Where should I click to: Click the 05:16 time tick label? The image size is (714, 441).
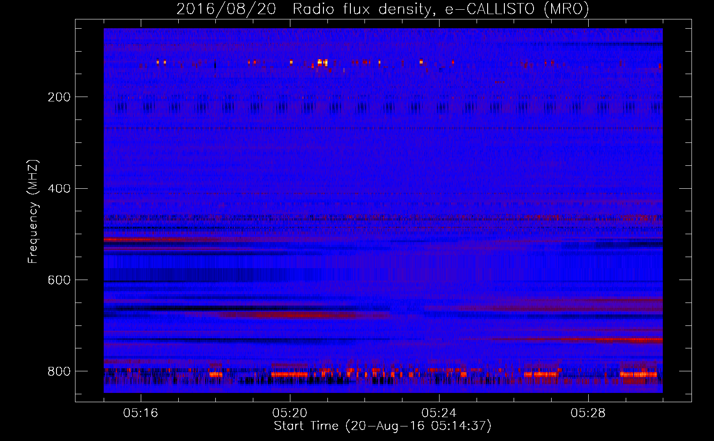click(140, 413)
